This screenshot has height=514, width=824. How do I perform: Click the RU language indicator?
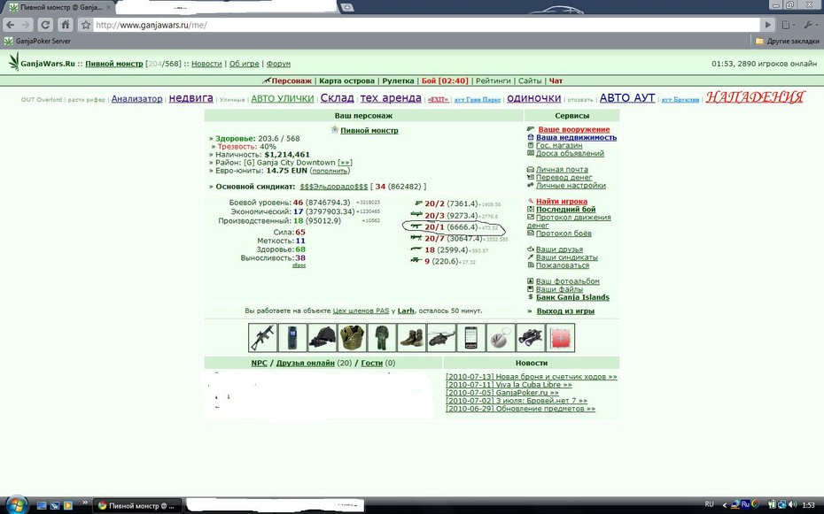709,504
